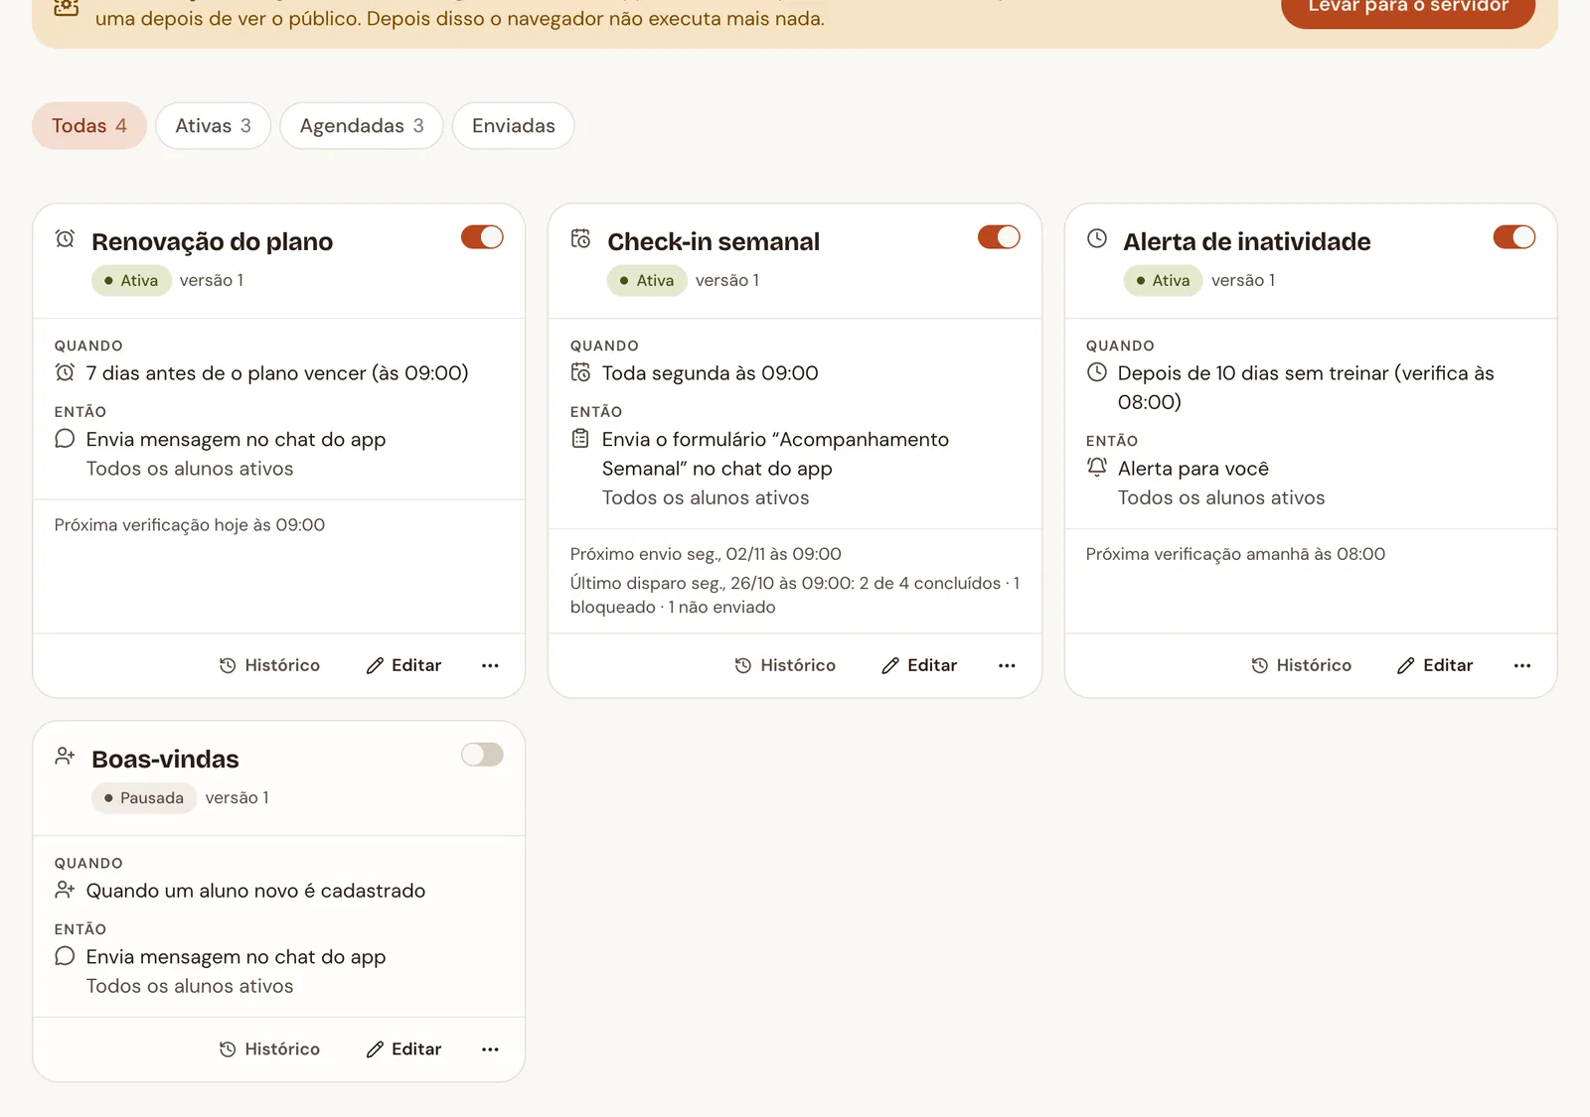Click user-plus icon beside Boas-vindas title
Screen dimensions: 1590x1117
(x=65, y=756)
